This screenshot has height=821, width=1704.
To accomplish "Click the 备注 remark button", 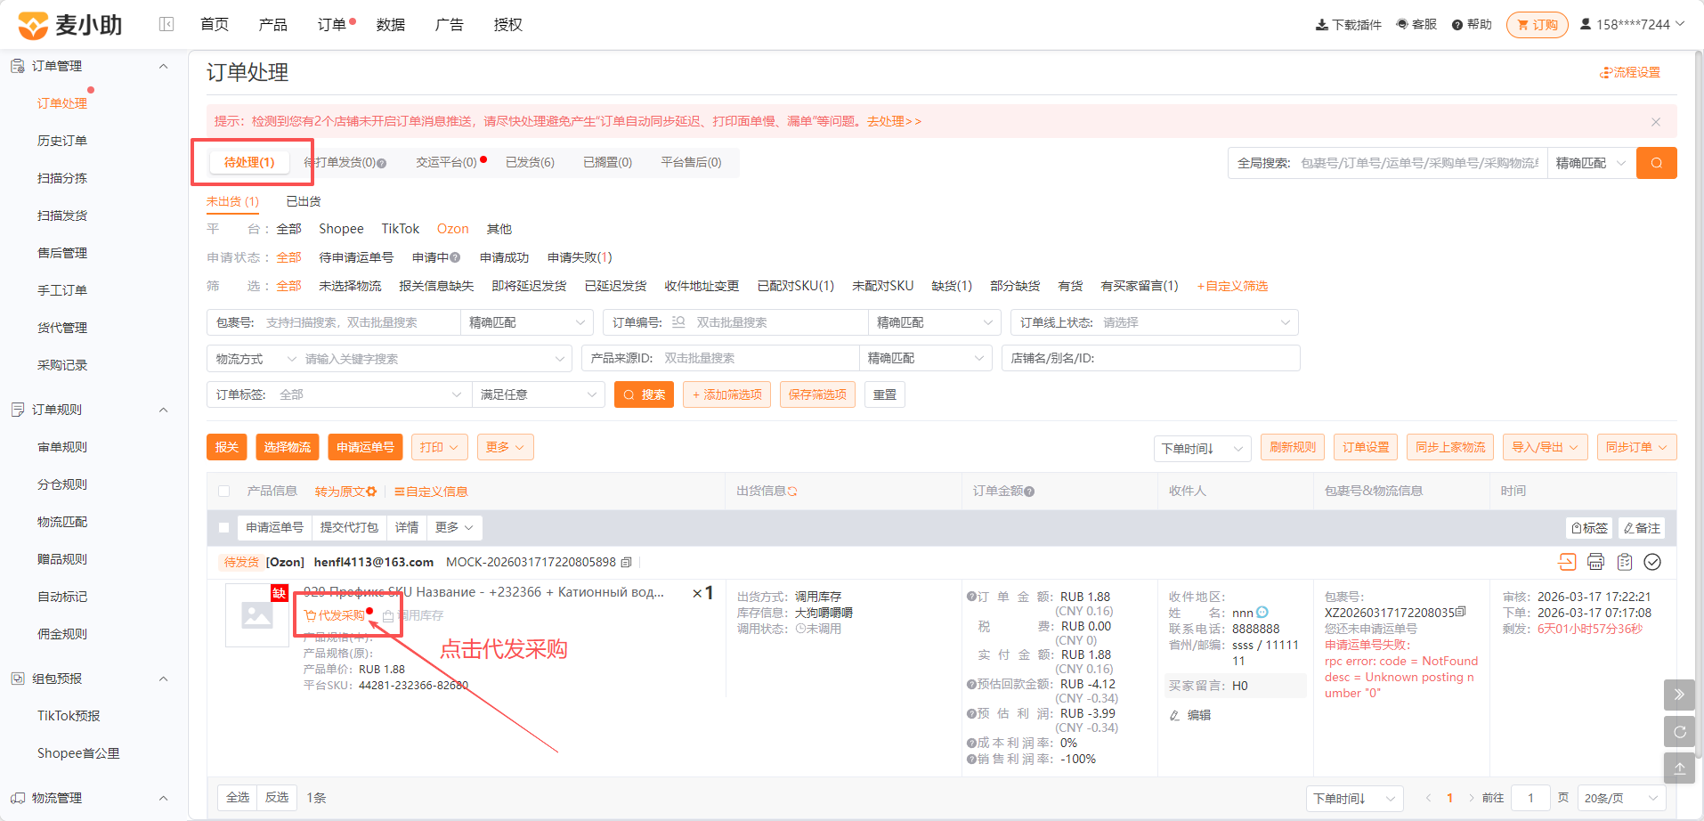I will 1642,528.
